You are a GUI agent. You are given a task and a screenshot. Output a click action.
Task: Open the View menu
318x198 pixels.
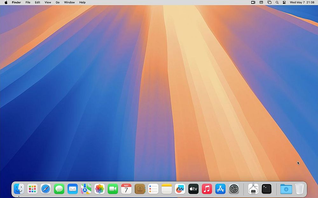(48, 3)
